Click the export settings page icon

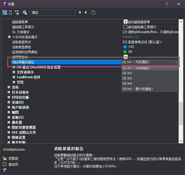[94, 12]
